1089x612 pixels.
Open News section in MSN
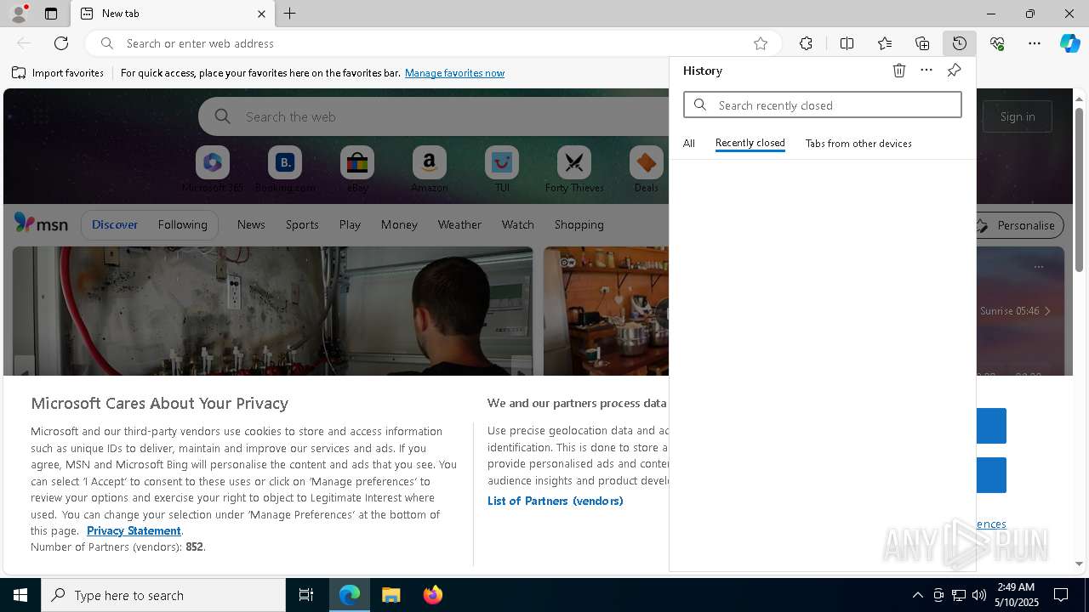pos(251,224)
